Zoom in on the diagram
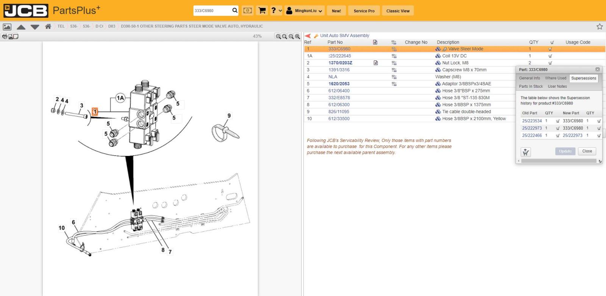The image size is (606, 296). (297, 36)
